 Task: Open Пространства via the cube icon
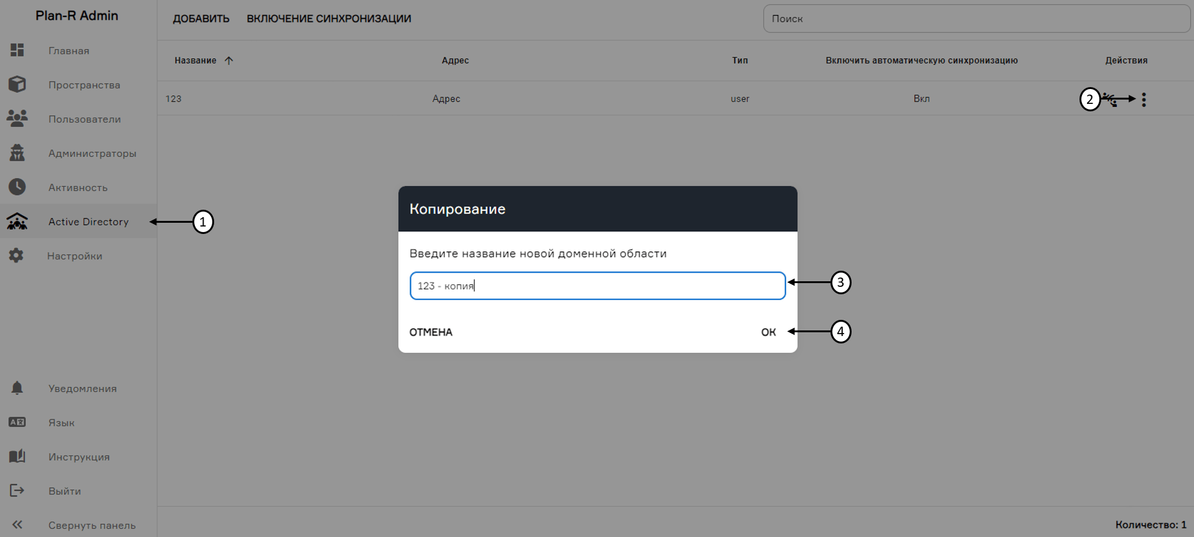17,85
